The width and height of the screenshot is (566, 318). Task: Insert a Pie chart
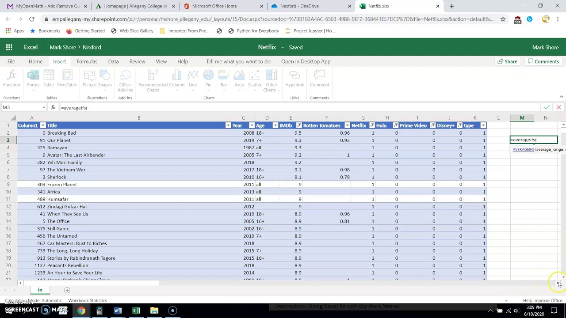pyautogui.click(x=208, y=79)
